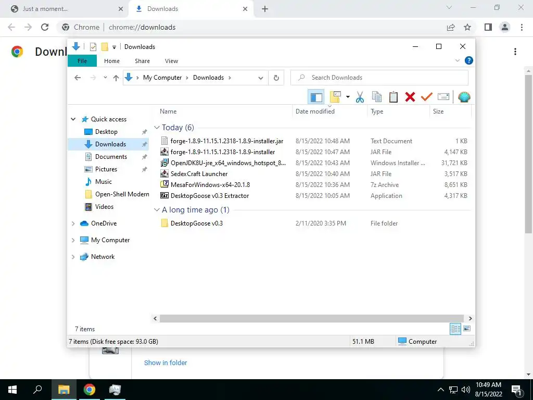
Task: Open the dropdown arrow beside New folder icon
Action: pos(348,97)
